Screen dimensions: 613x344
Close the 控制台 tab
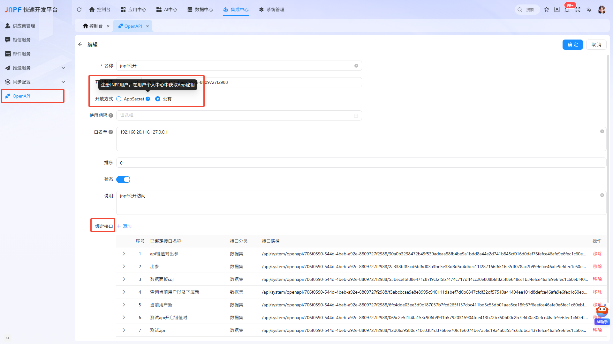pyautogui.click(x=108, y=26)
